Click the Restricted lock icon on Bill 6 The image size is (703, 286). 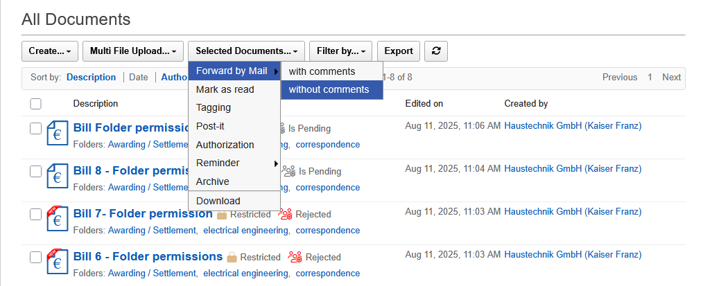coord(232,257)
